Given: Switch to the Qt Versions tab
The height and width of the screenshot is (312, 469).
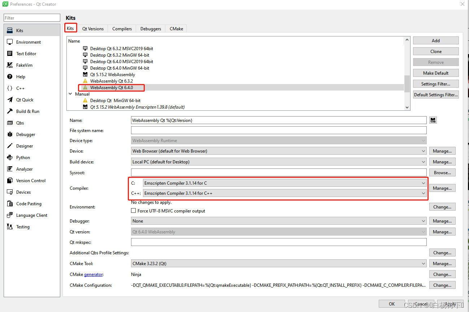Looking at the screenshot, I should click(x=93, y=28).
